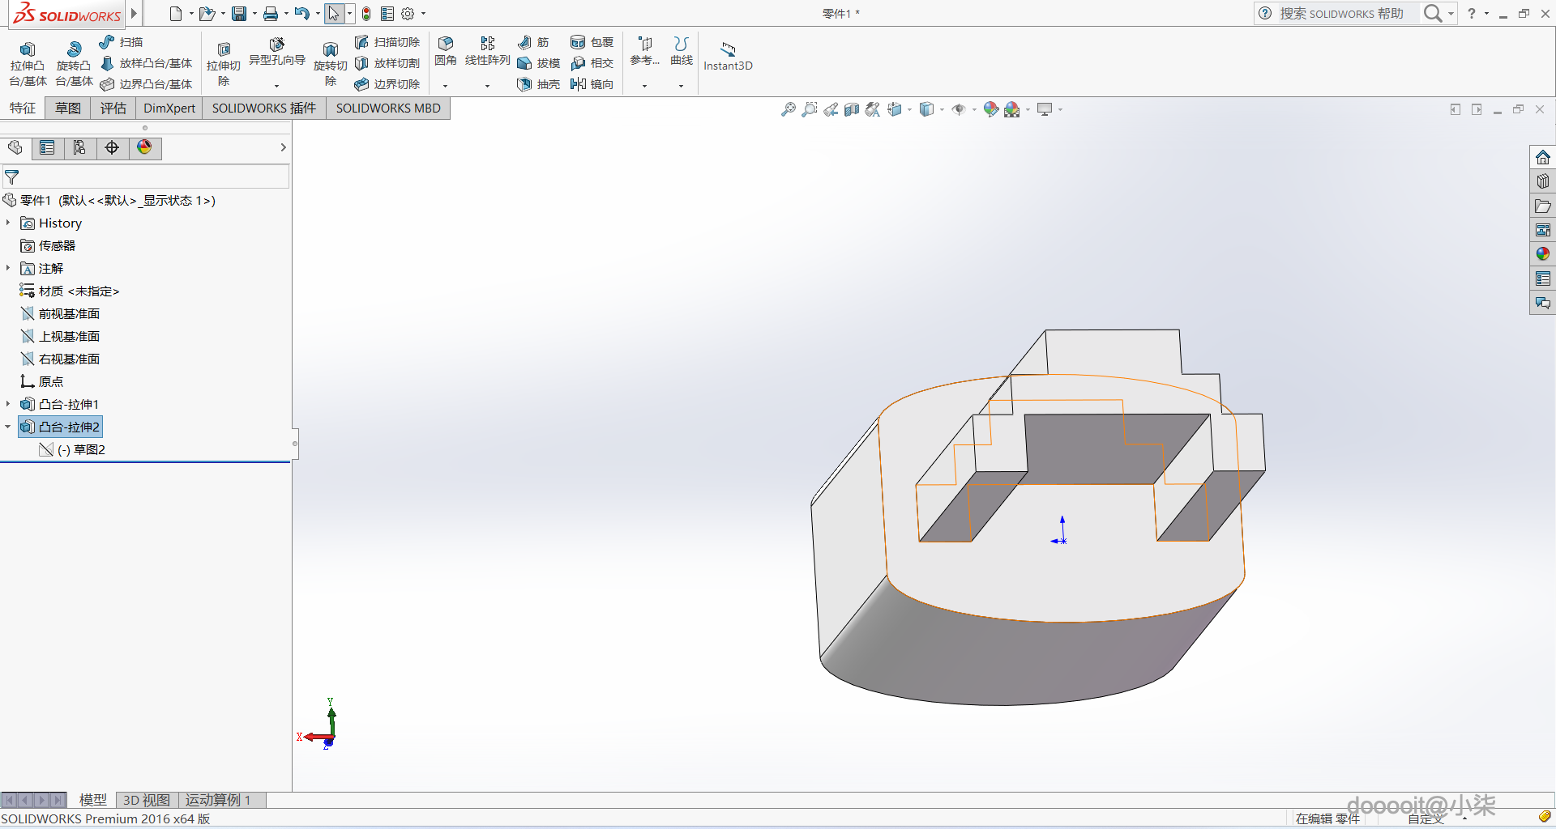The width and height of the screenshot is (1556, 829).
Task: Switch to the 草图 (Sketch) tab
Action: tap(68, 108)
